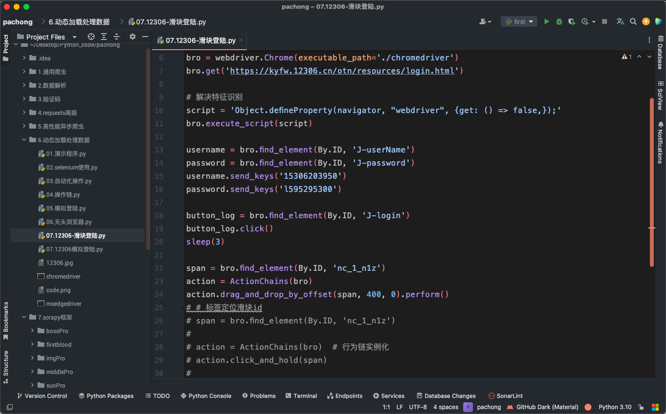The image size is (666, 414).
Task: Collapse the 7.scrapy框架 folder
Action: pyautogui.click(x=25, y=317)
